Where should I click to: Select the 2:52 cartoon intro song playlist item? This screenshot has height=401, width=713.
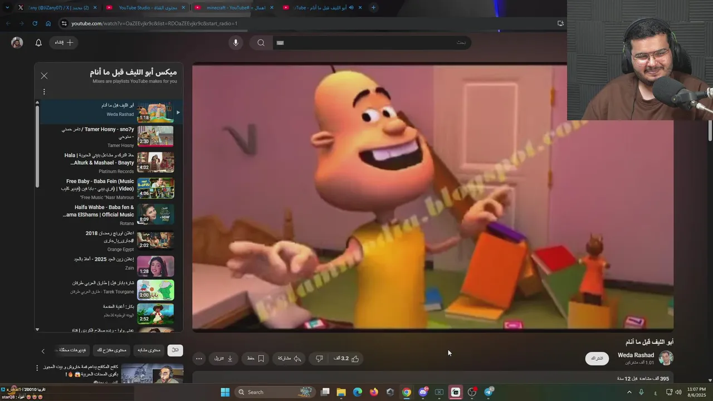(x=110, y=314)
